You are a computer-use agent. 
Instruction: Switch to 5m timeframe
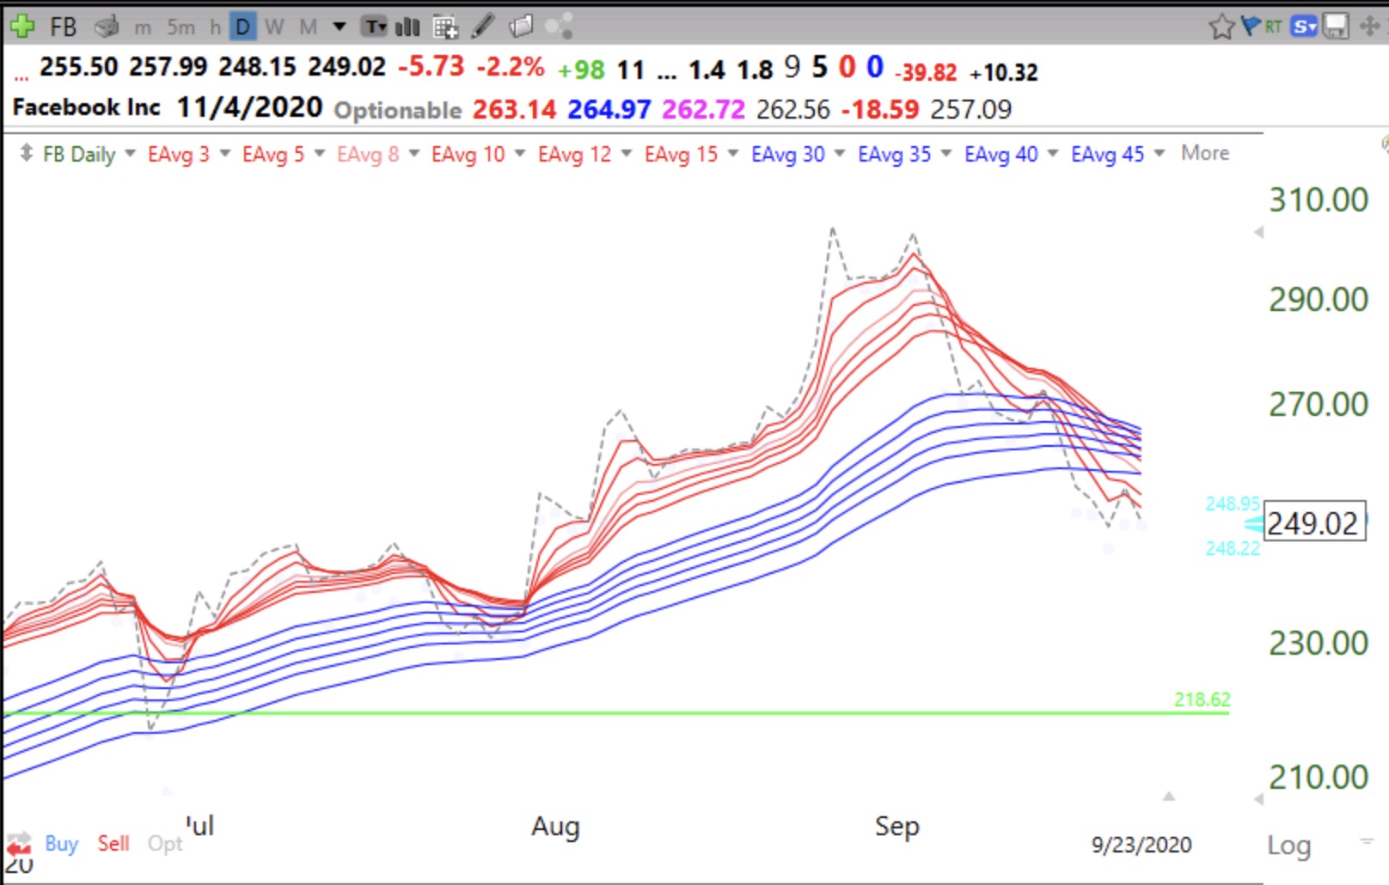click(181, 27)
